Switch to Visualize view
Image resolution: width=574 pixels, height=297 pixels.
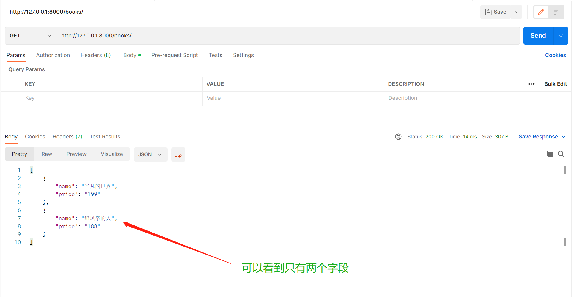[112, 154]
